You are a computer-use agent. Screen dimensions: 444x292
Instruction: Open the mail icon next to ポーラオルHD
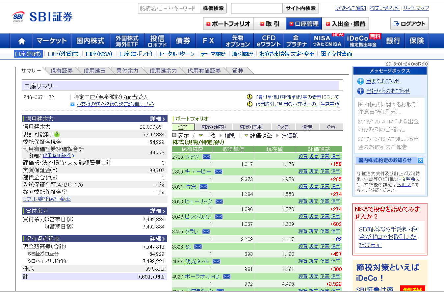(226, 277)
